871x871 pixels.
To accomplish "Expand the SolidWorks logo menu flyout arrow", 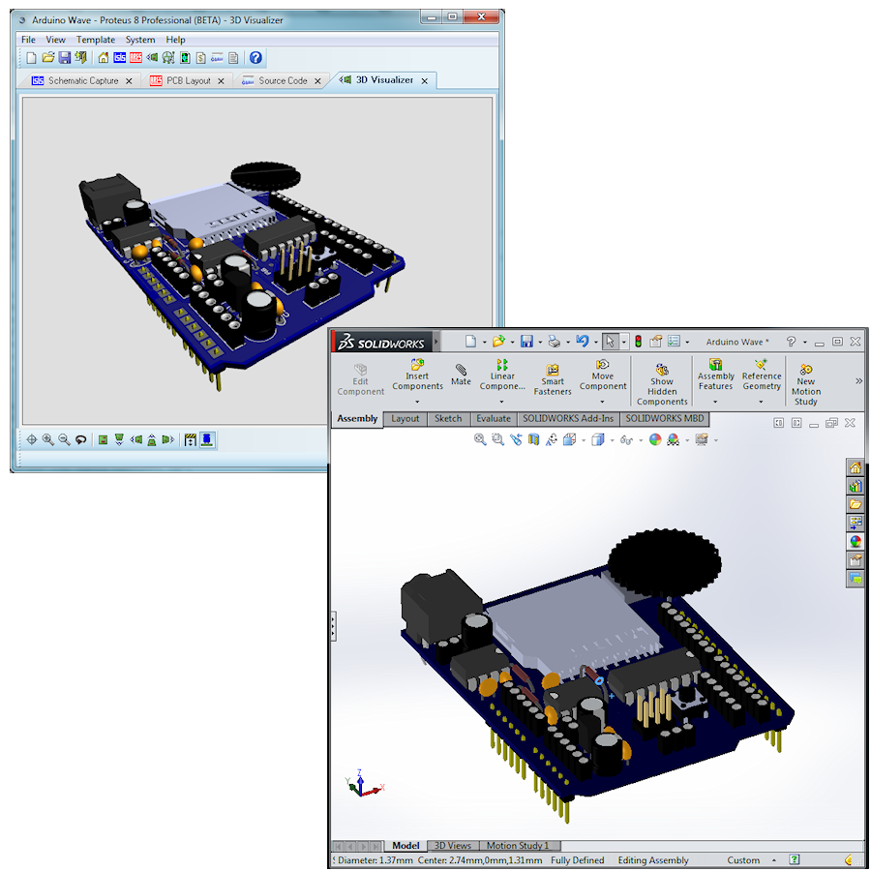I will 436,342.
